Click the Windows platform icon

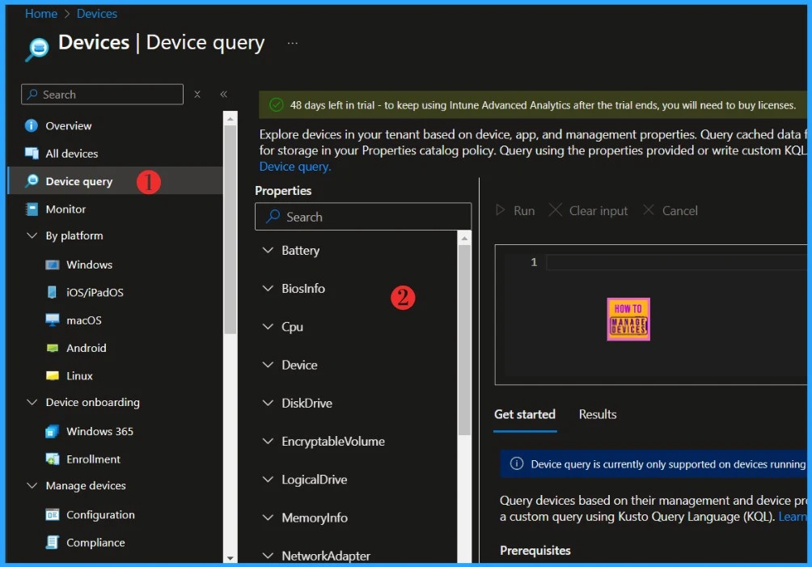tap(53, 264)
